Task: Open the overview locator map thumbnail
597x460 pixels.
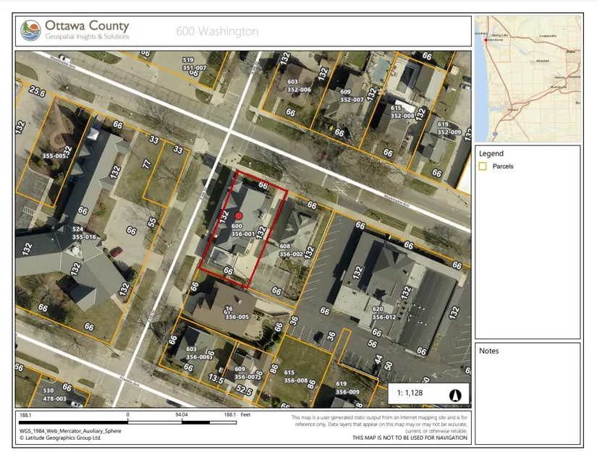Action: (527, 77)
